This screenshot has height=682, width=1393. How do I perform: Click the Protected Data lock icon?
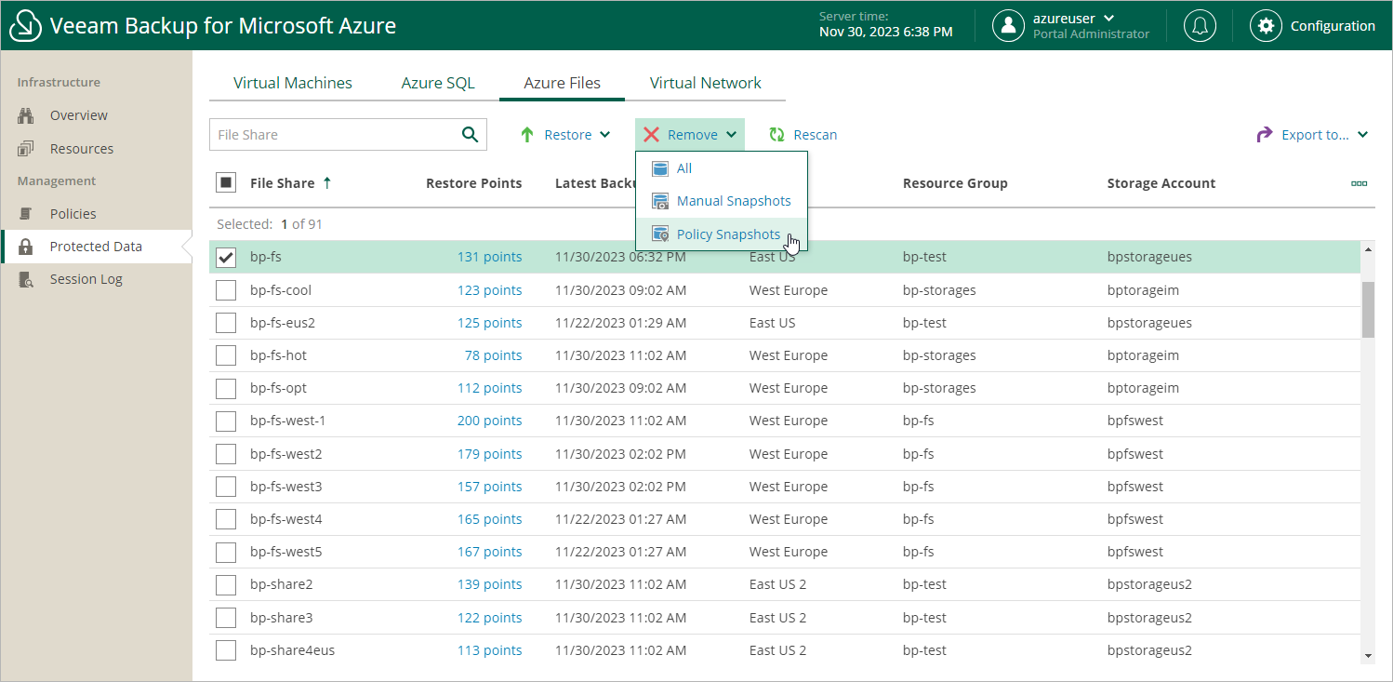(x=27, y=247)
